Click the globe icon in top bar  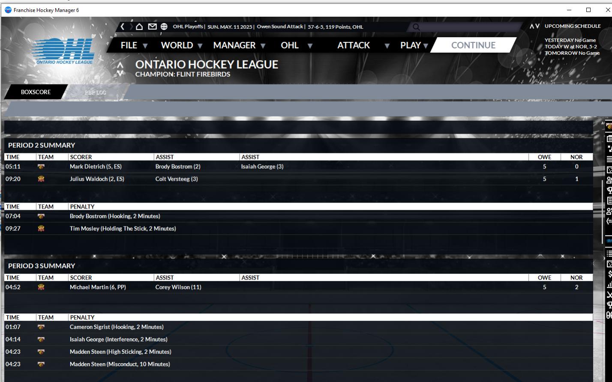[164, 27]
